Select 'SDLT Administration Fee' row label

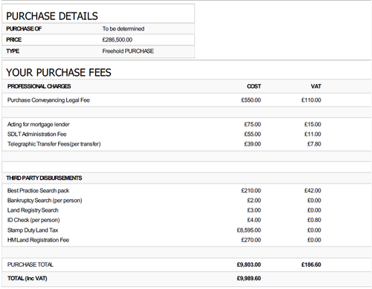37,134
